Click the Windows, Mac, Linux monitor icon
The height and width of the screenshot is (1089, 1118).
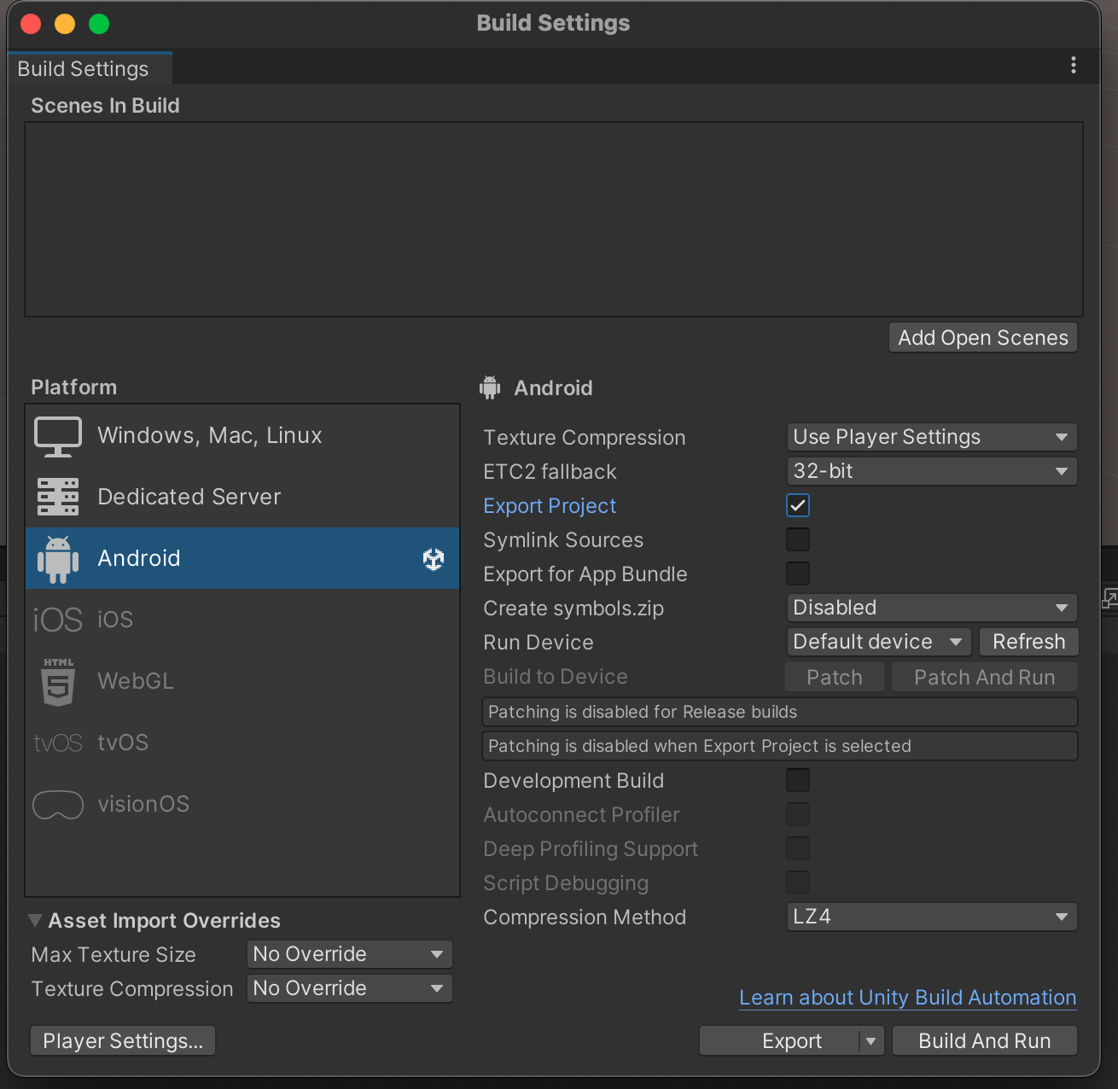58,436
